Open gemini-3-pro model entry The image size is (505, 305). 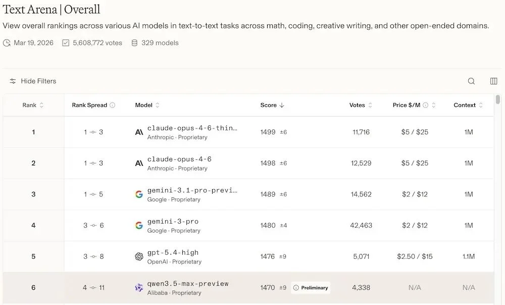pyautogui.click(x=173, y=222)
